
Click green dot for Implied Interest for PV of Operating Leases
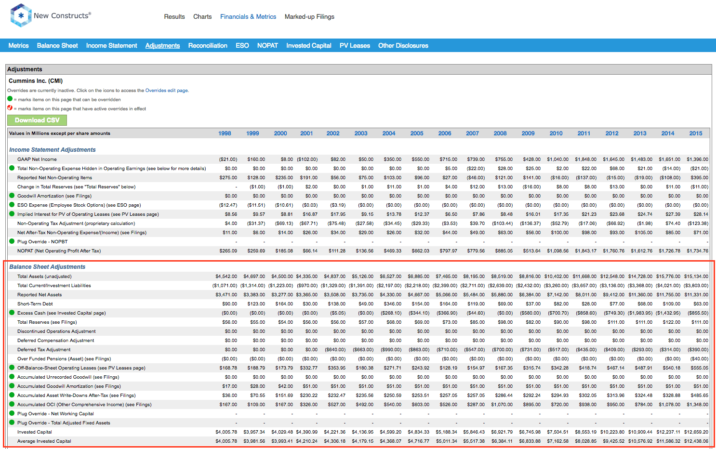point(12,214)
